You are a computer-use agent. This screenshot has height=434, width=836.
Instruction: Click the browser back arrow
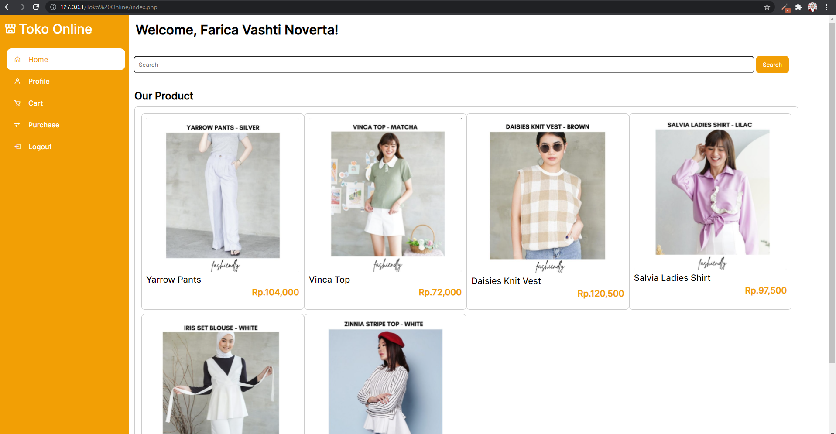point(8,7)
